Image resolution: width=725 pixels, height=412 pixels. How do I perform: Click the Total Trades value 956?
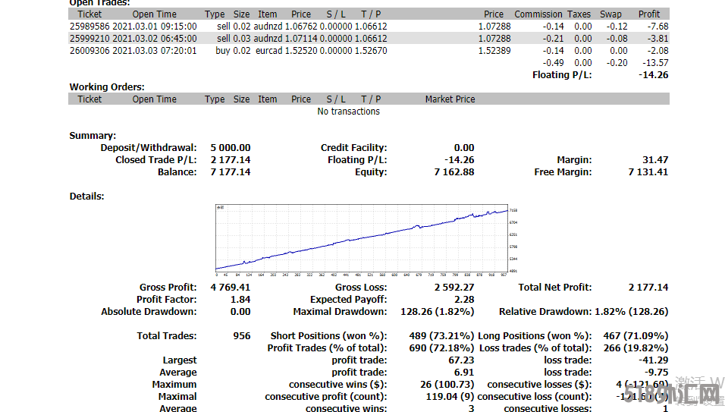241,336
